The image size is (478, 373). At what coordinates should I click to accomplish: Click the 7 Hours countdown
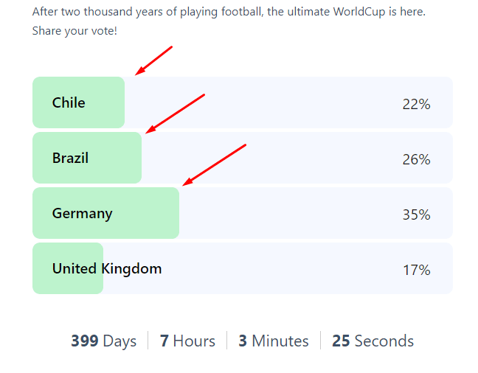point(187,341)
